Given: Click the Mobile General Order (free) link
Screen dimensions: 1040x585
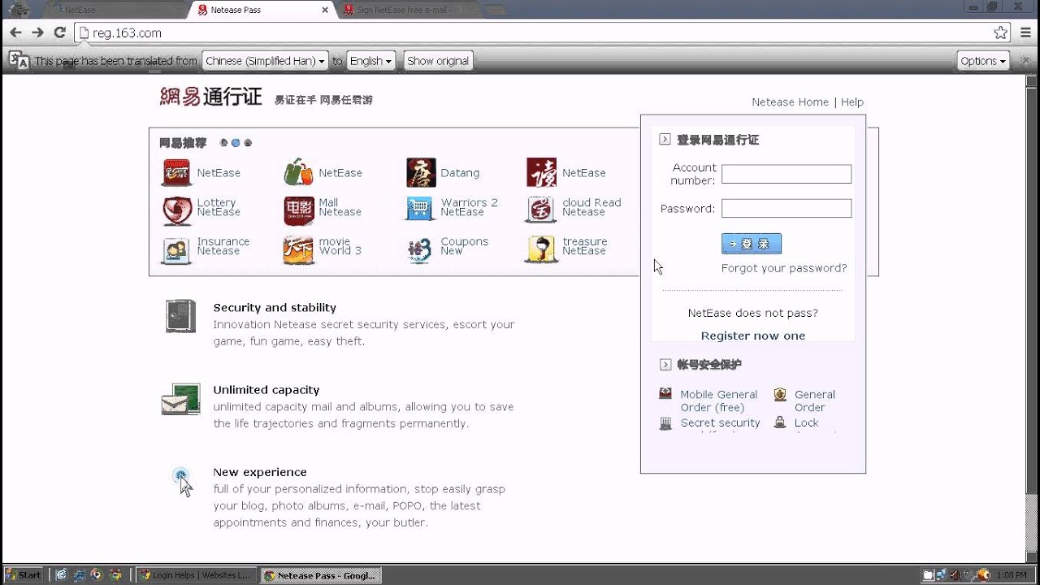Looking at the screenshot, I should [719, 401].
